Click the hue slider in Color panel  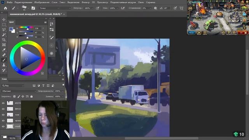pos(26,27)
